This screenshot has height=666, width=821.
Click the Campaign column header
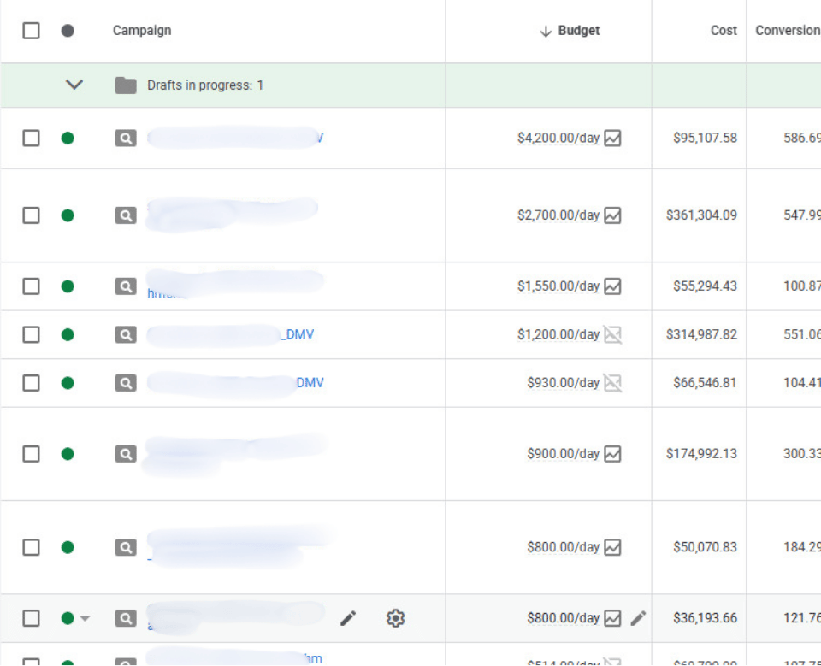pyautogui.click(x=142, y=31)
